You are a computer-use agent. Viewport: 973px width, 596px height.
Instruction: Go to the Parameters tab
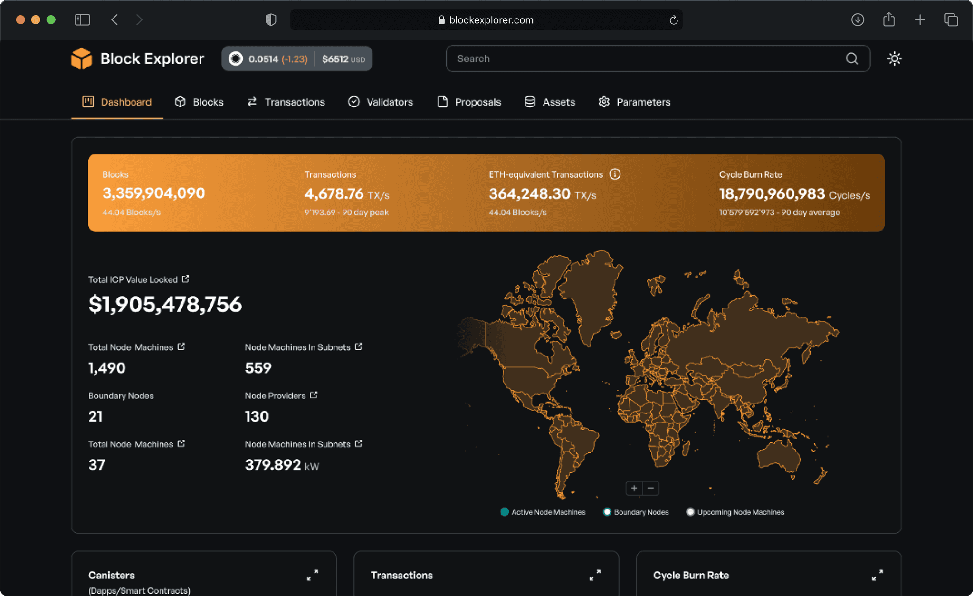(634, 102)
